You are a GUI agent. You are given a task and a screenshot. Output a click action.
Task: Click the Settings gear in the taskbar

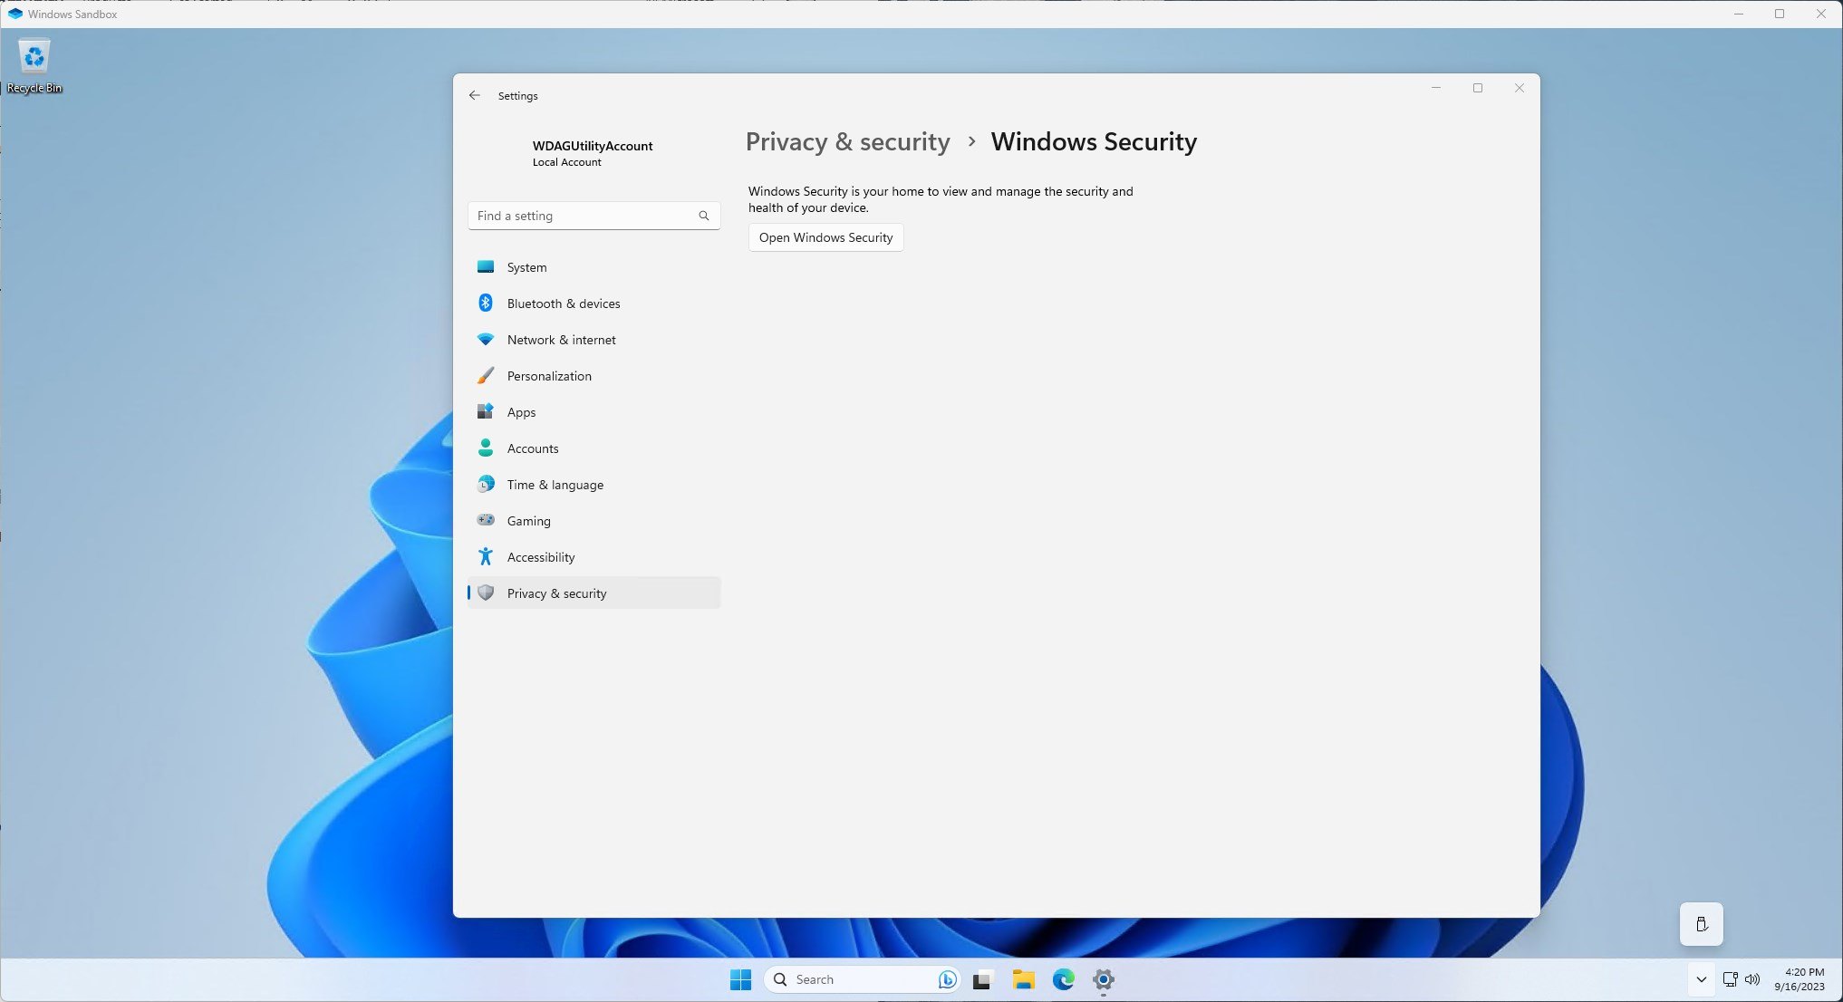click(1104, 979)
